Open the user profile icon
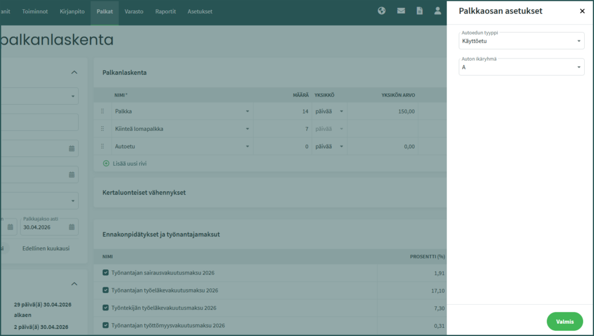The width and height of the screenshot is (594, 336). [438, 11]
